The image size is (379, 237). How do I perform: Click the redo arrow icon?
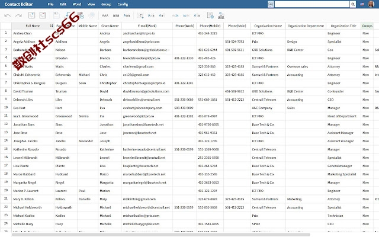[x=18, y=16]
